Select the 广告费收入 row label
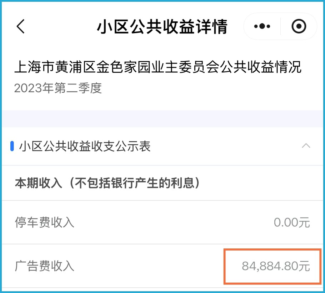Viewport: 325px width, 293px height. click(44, 266)
